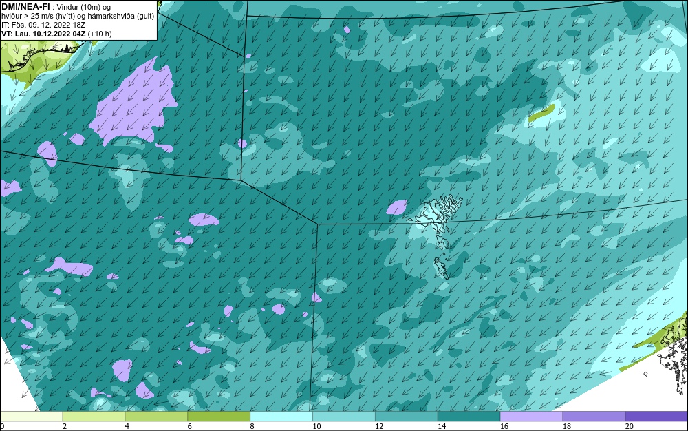Click the 0–2 m/s pale legend swatch
Screen dimensions: 688x431
click(x=32, y=417)
